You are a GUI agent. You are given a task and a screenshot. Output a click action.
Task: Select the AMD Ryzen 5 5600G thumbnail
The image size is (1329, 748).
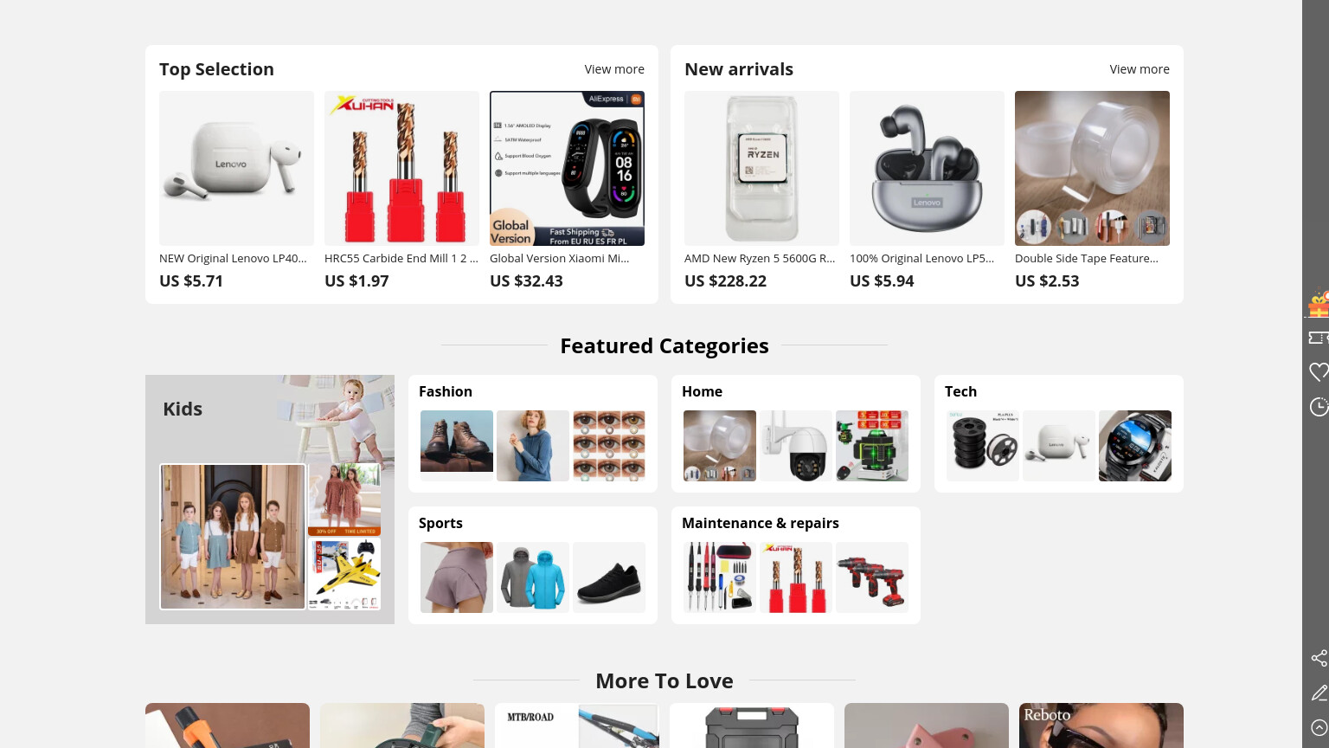point(761,168)
